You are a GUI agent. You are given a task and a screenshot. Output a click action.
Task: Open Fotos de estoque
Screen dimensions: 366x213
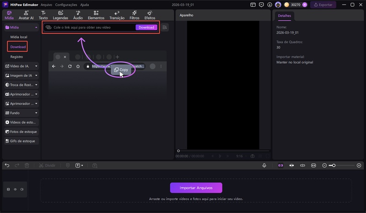tap(21, 131)
